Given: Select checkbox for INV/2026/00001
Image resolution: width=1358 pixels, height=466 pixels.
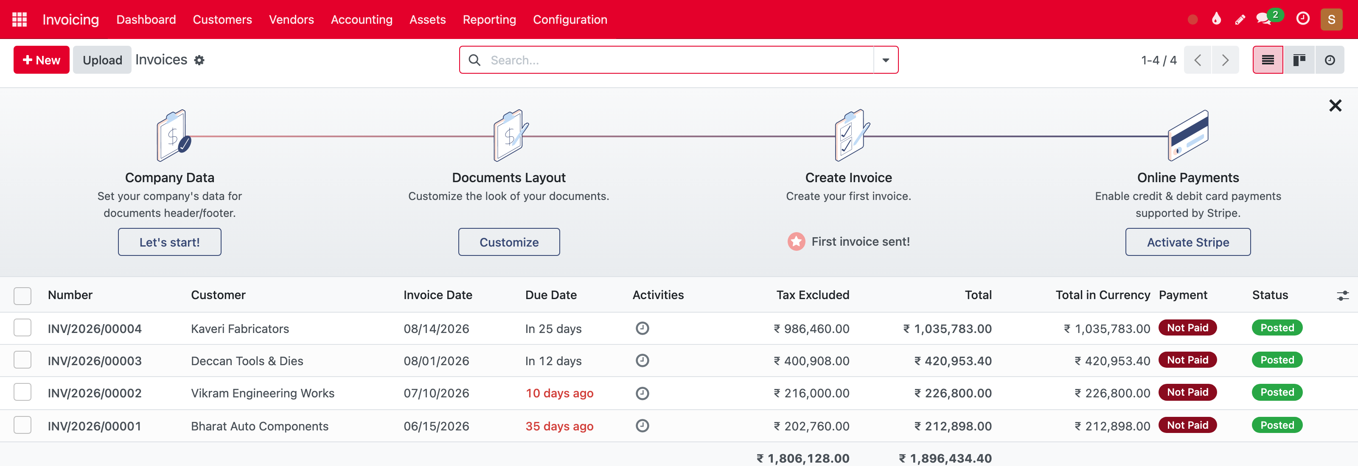Looking at the screenshot, I should pos(22,425).
